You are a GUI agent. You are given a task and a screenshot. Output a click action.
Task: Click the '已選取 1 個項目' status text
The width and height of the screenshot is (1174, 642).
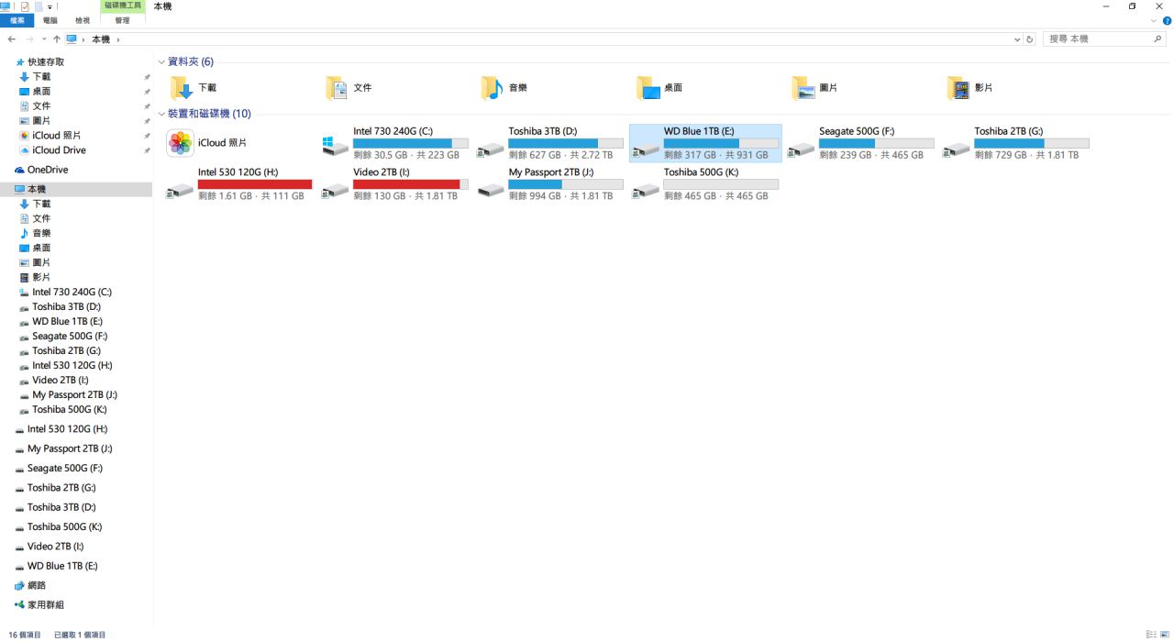(80, 635)
